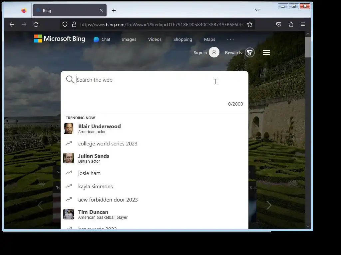Click the scrollbar down arrow

(308, 226)
